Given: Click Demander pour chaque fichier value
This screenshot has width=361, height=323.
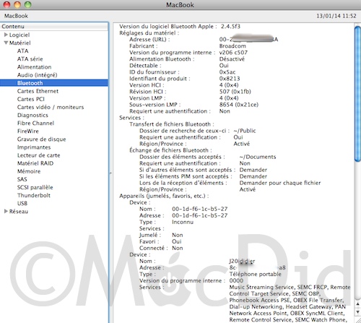Looking at the screenshot, I should 280,183.
